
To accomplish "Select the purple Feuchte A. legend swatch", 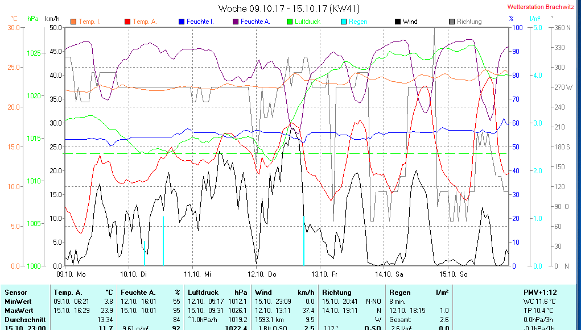I will click(x=235, y=22).
